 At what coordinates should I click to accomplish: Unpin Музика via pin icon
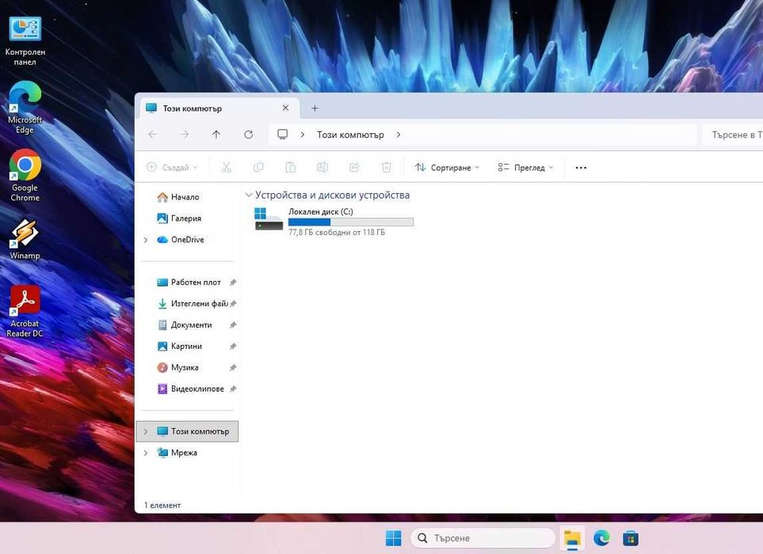(233, 368)
